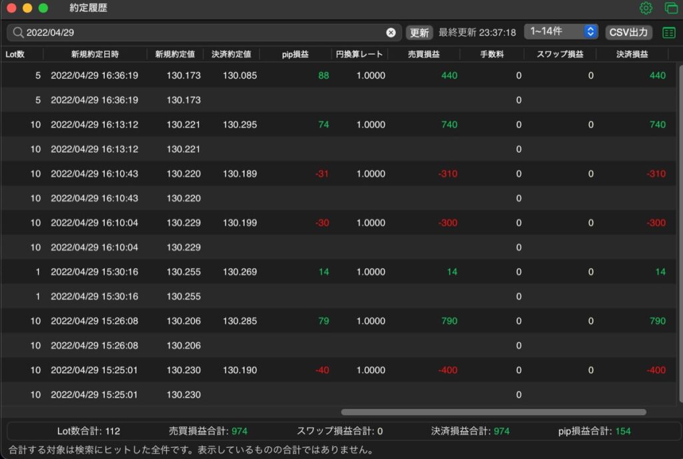Screen dimensions: 683x459
Task: Sort by 手数料 column header
Action: point(492,55)
